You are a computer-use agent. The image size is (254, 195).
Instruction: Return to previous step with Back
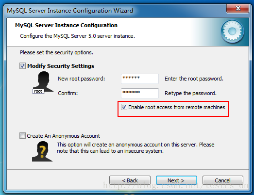click(130, 180)
